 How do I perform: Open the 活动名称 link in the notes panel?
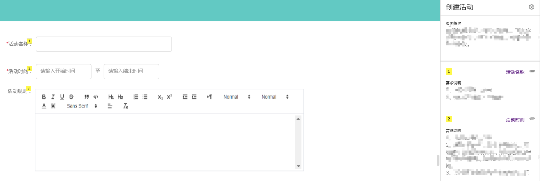tap(515, 72)
